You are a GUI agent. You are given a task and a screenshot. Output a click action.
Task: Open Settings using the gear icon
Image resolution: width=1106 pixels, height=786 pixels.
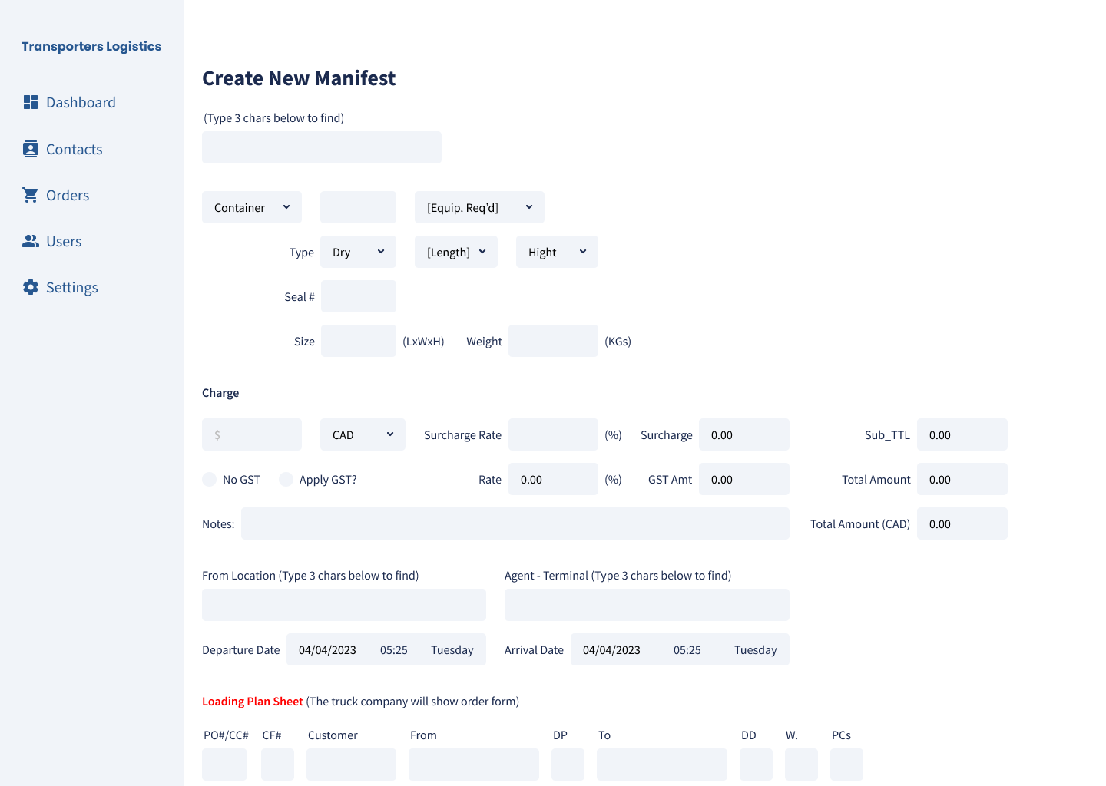[31, 286]
